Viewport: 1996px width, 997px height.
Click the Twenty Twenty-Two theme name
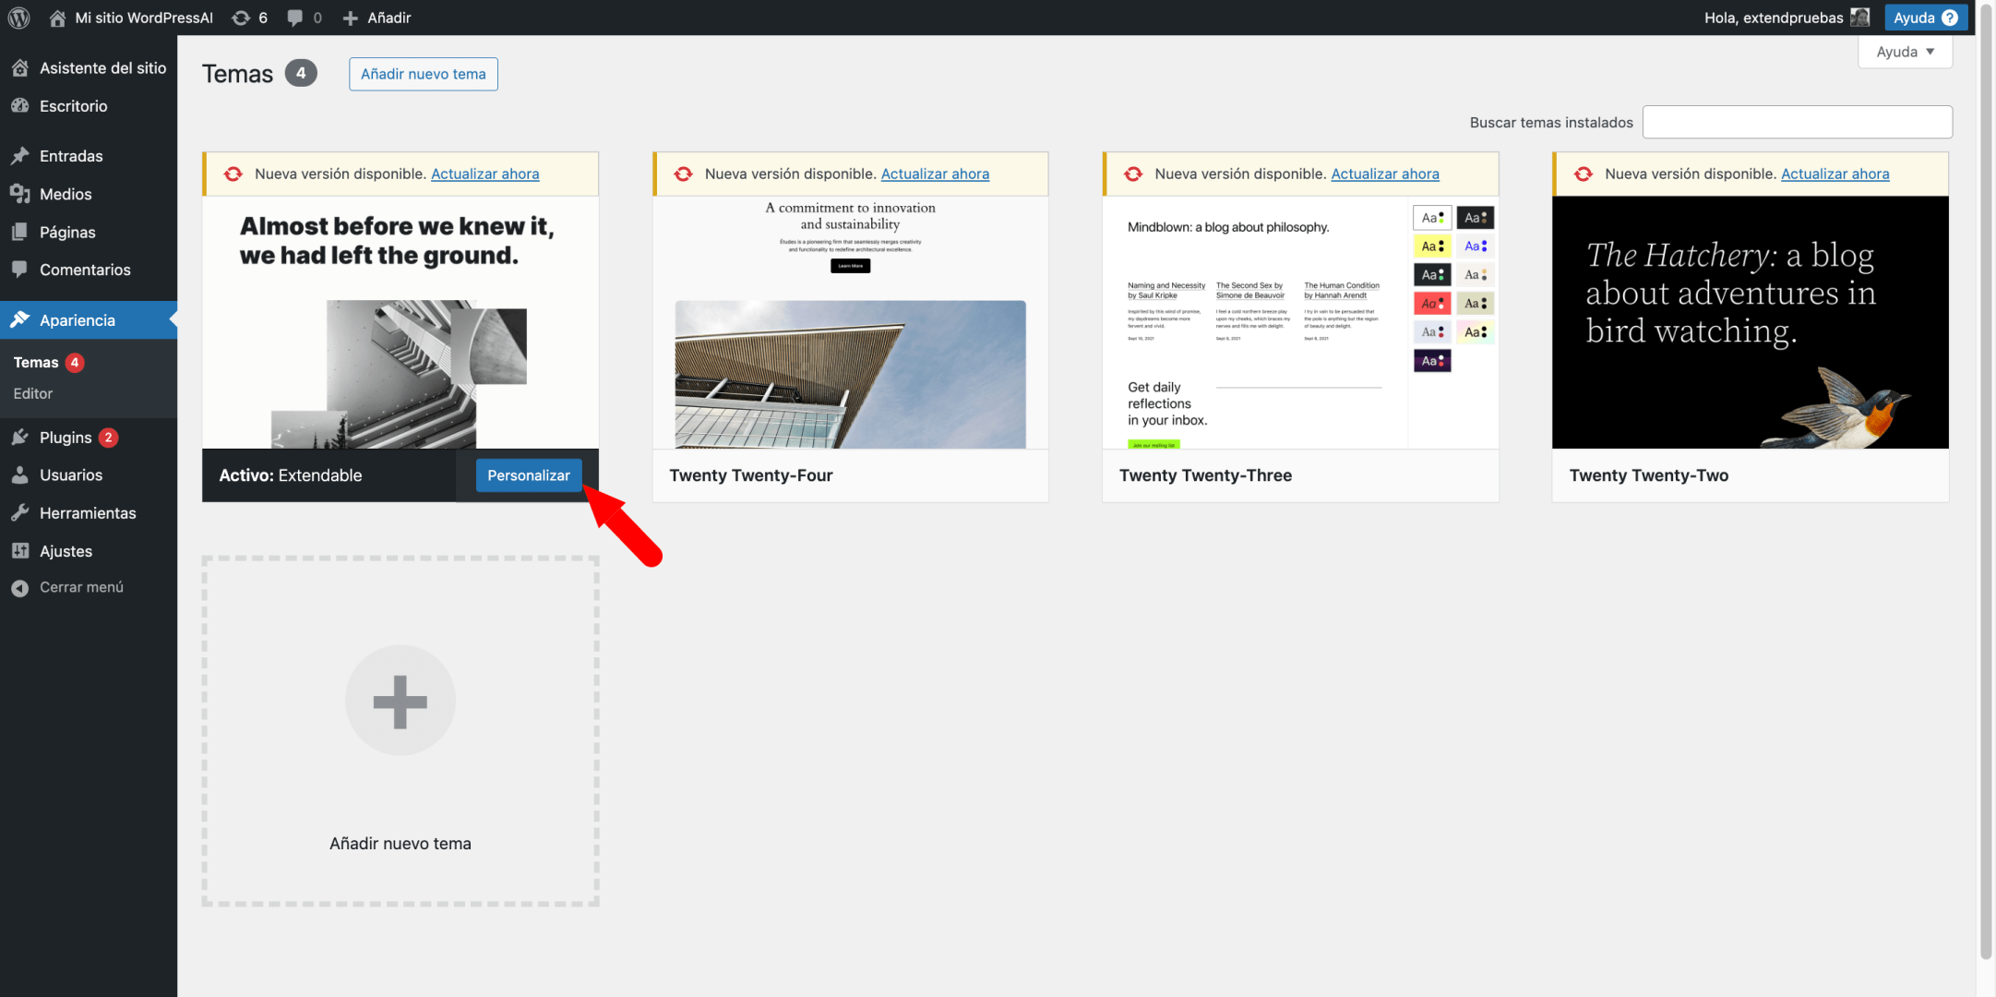pyautogui.click(x=1649, y=475)
